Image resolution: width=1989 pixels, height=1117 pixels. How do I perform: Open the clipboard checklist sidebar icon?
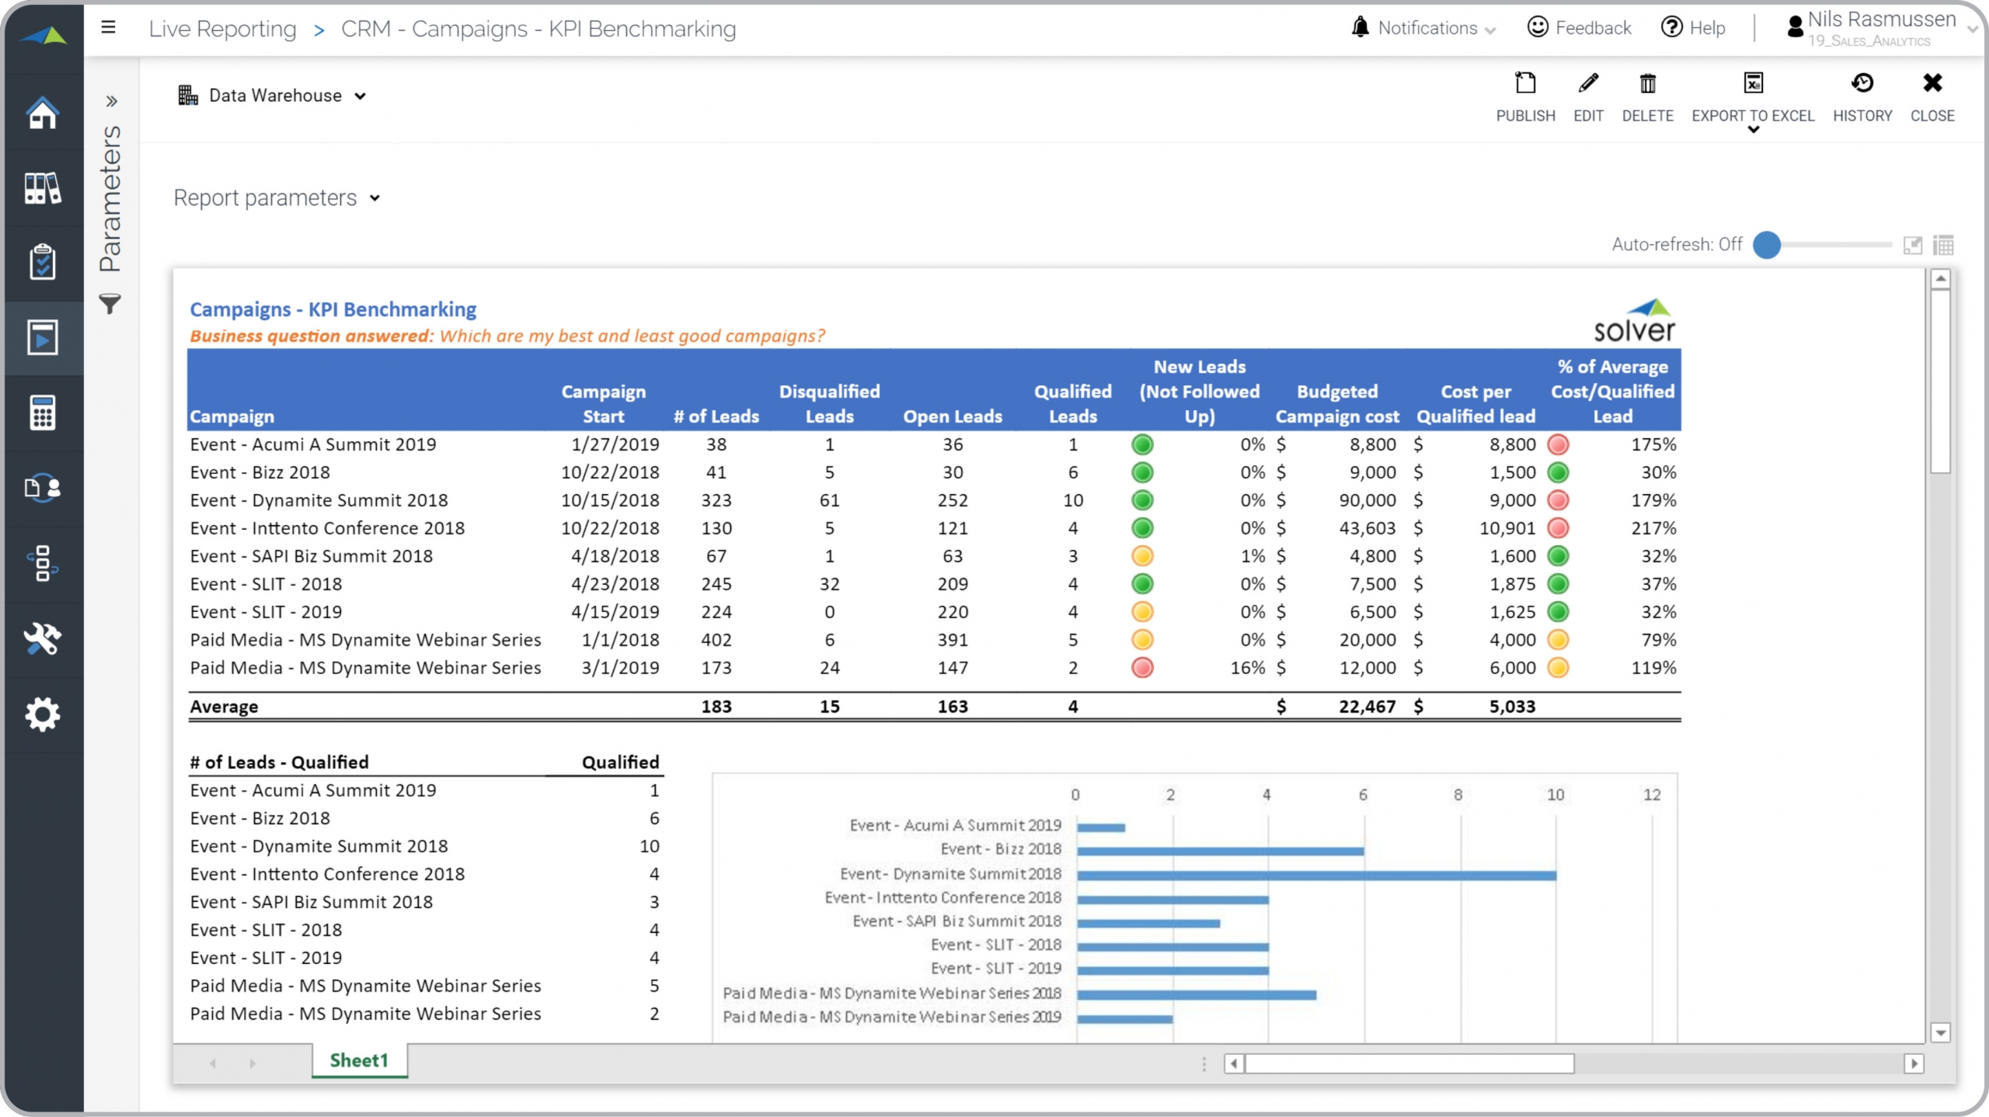[42, 262]
